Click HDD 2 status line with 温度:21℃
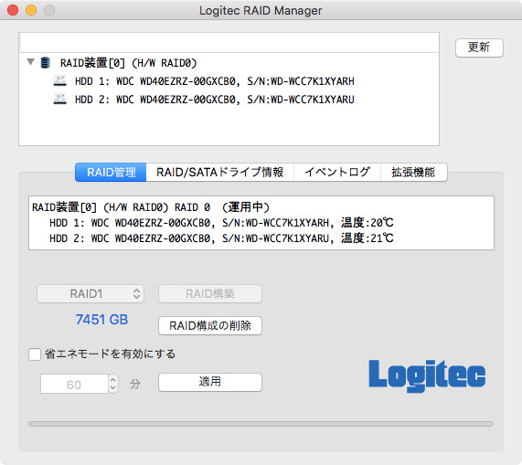 point(221,238)
